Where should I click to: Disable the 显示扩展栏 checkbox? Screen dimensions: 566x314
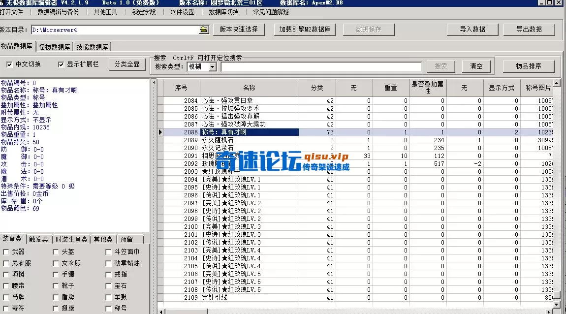(x=61, y=64)
